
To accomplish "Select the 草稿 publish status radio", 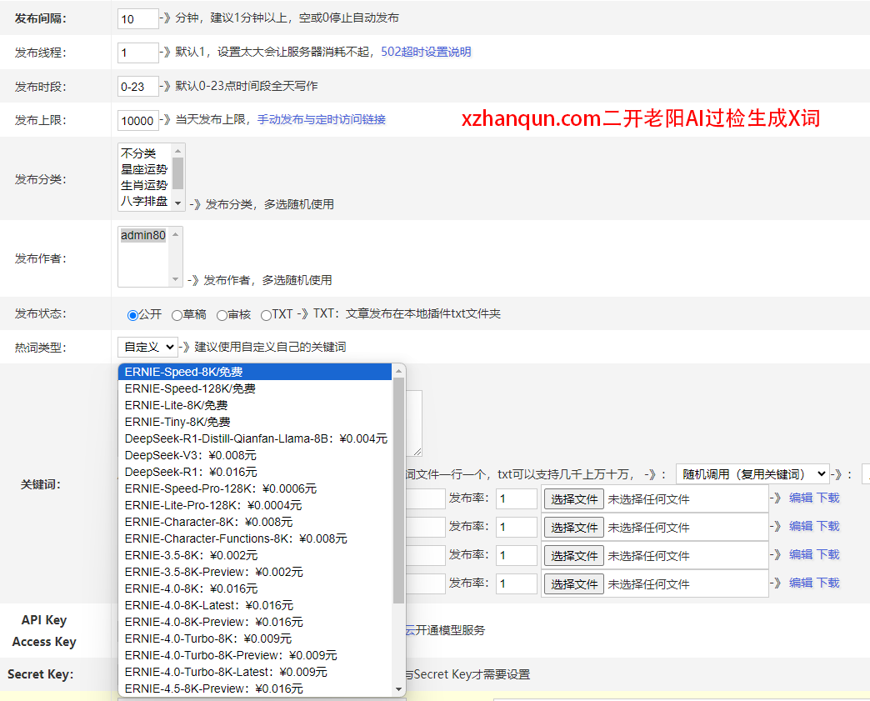I will (177, 315).
